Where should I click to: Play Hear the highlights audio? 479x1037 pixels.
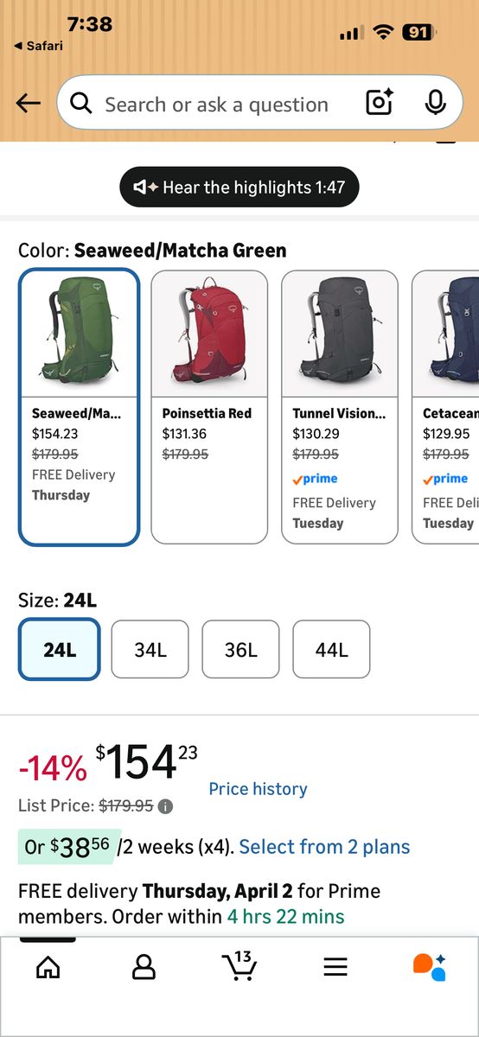tap(239, 188)
